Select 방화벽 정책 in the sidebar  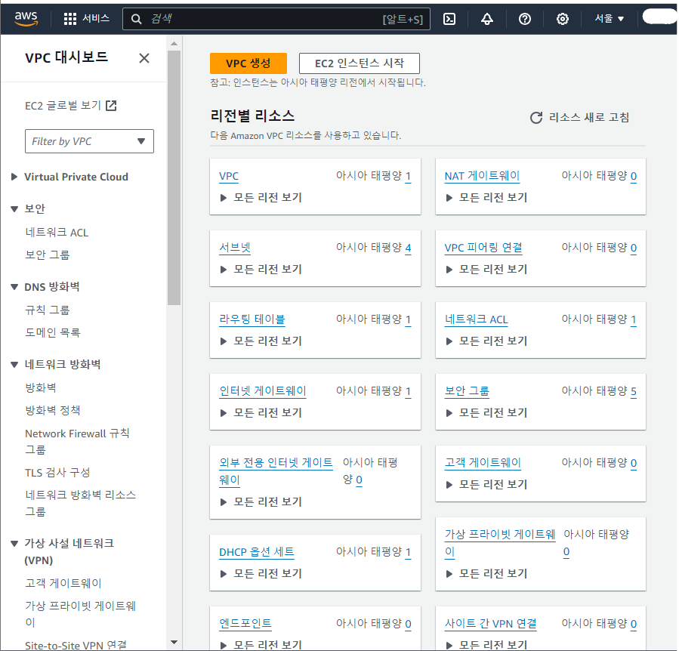[52, 411]
